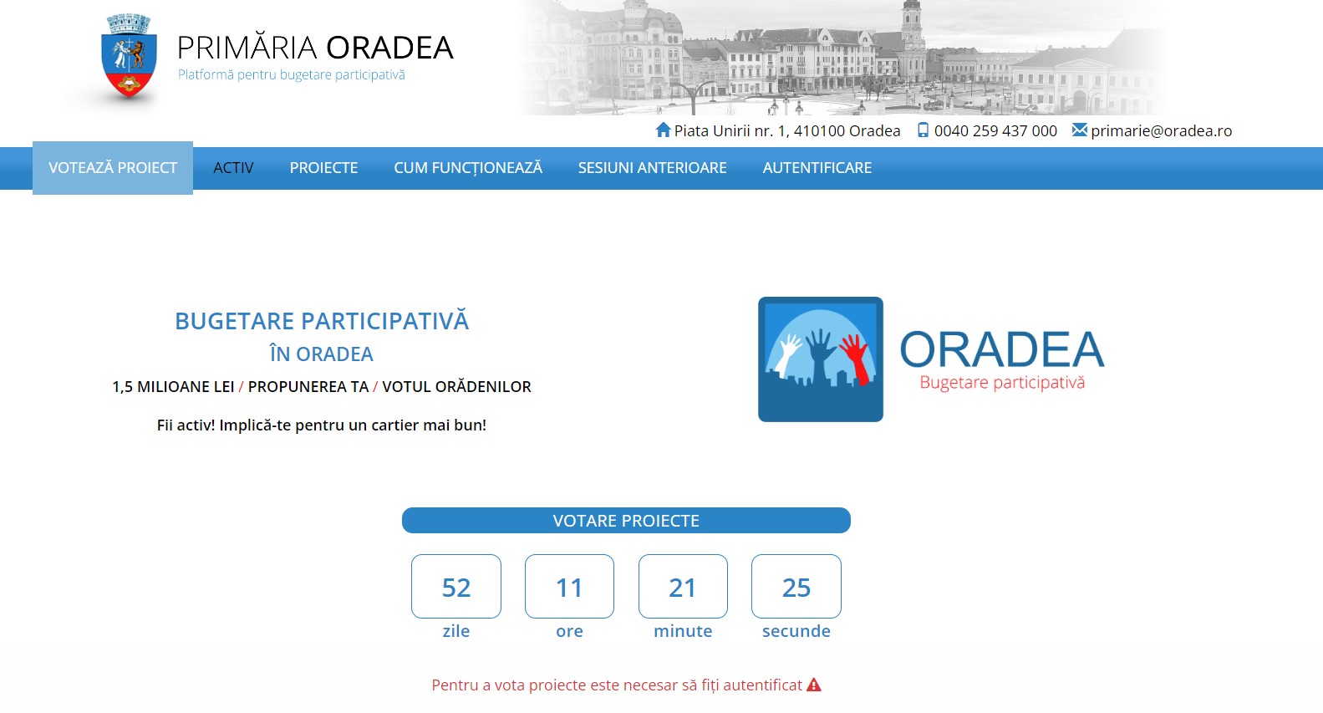Viewport: 1323px width, 713px height.
Task: Click the email envelope icon
Action: click(1079, 130)
